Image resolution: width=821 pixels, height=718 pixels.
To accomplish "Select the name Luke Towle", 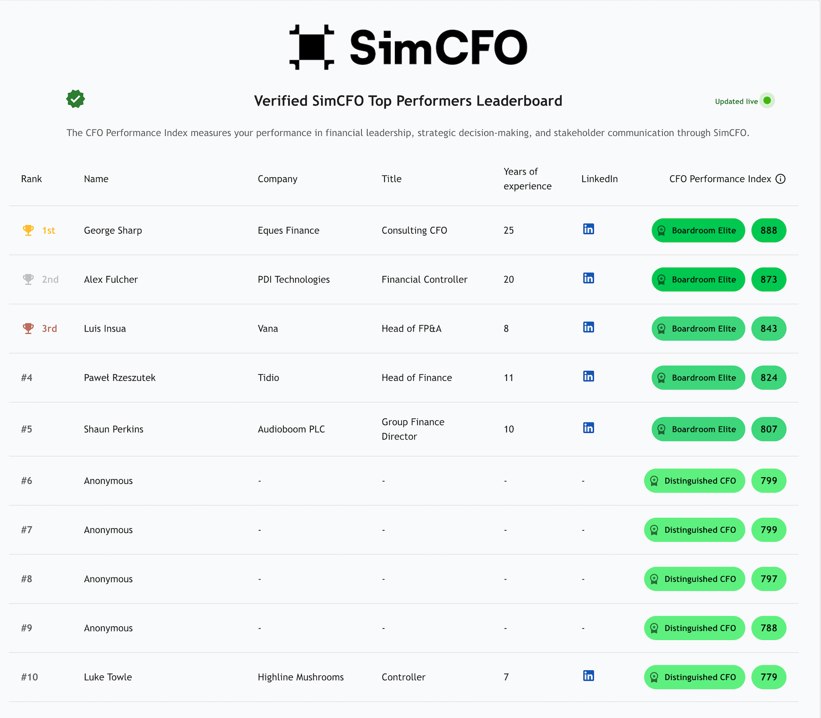I will tap(108, 677).
